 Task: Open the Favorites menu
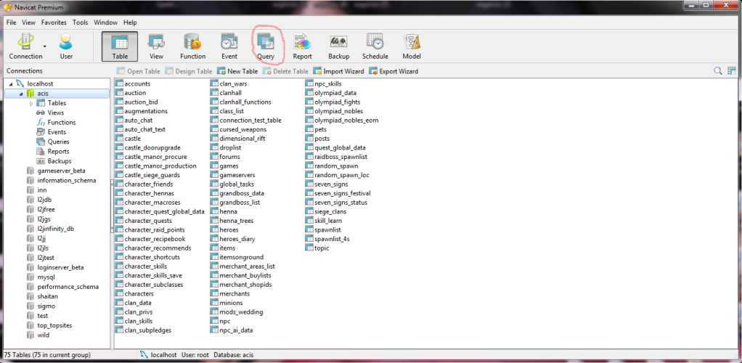pyautogui.click(x=54, y=23)
